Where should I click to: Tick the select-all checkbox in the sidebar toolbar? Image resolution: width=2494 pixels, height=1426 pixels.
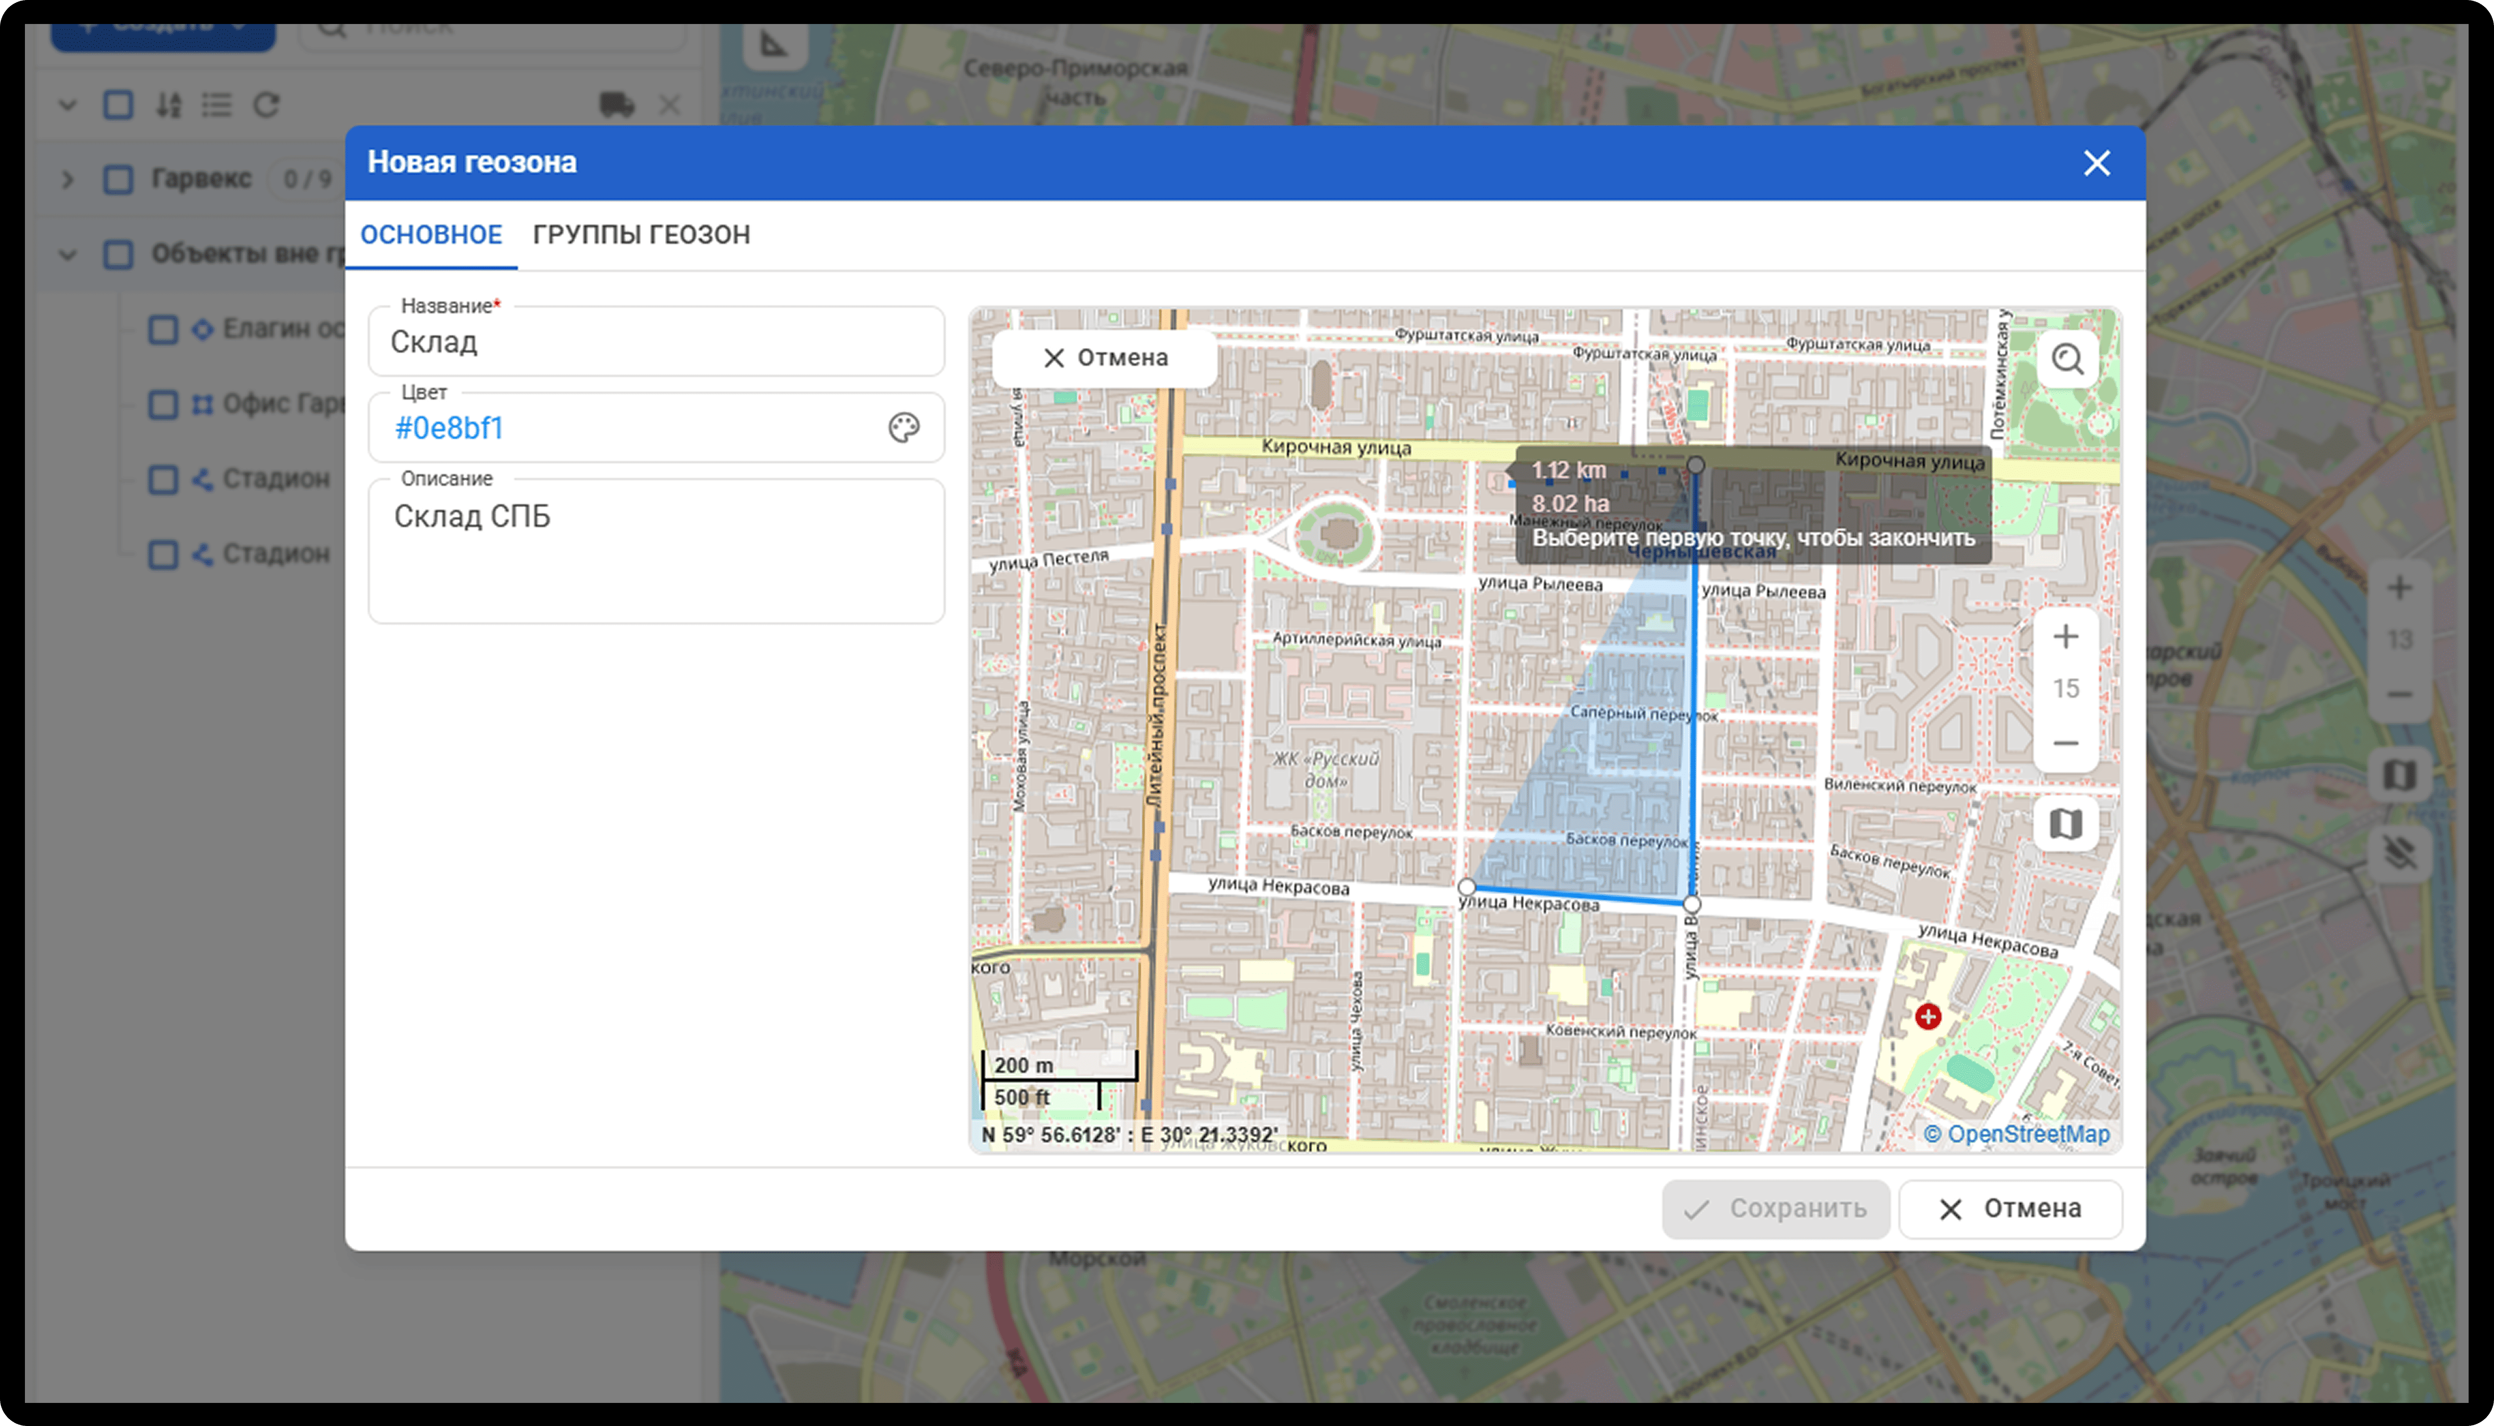119,105
